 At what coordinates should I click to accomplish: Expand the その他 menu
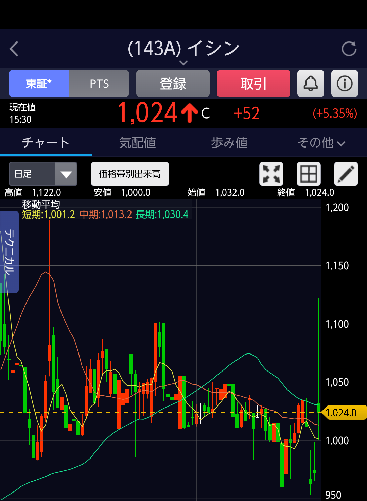coord(321,143)
